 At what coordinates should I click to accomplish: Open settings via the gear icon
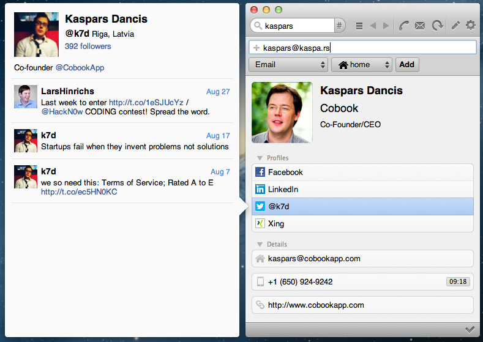point(470,26)
